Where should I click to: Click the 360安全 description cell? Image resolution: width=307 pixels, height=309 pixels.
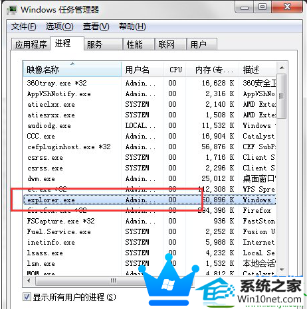click(x=259, y=83)
